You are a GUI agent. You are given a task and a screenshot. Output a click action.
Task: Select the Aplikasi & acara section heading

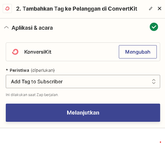coord(32,28)
